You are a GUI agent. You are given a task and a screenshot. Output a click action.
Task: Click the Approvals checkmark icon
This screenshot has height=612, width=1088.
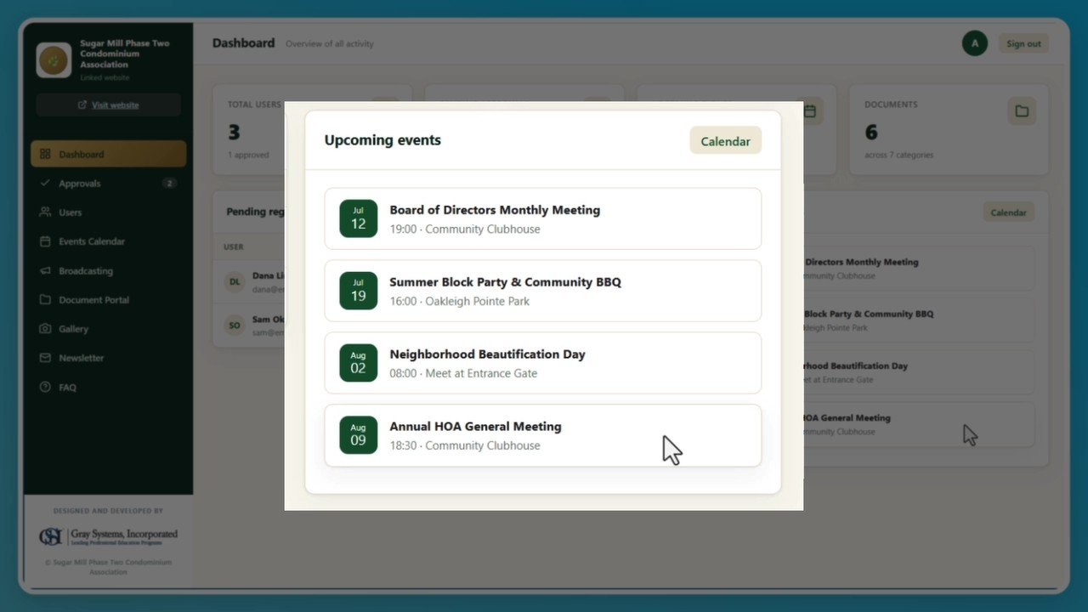click(45, 183)
